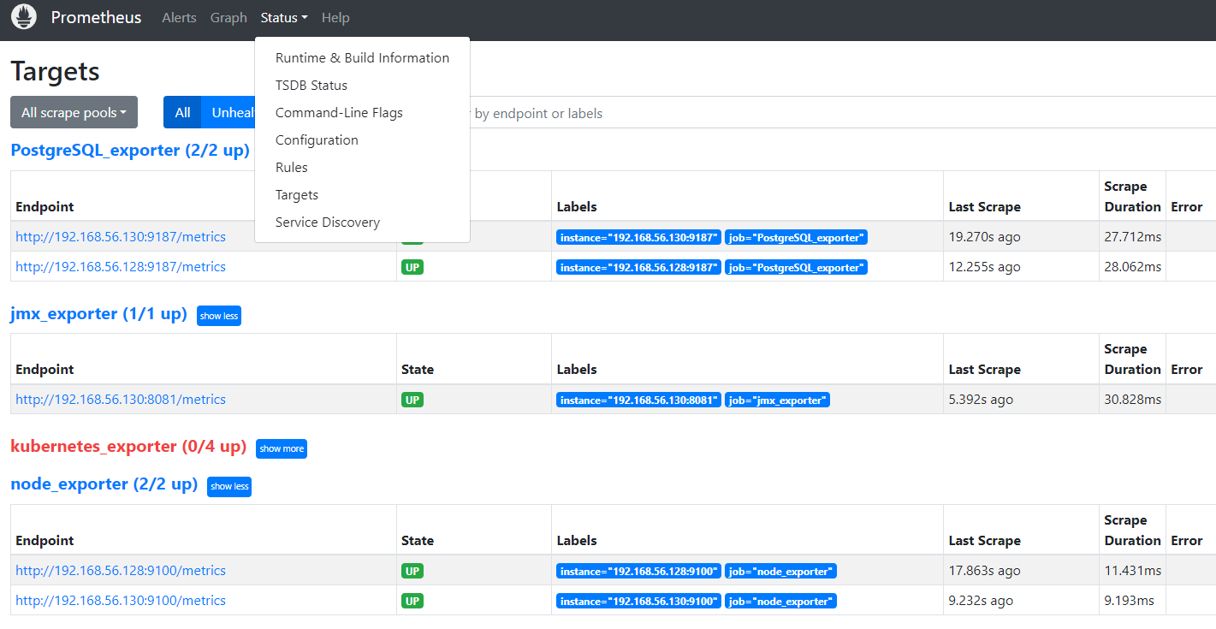Go to the Alerts page
The height and width of the screenshot is (629, 1216).
tap(179, 17)
